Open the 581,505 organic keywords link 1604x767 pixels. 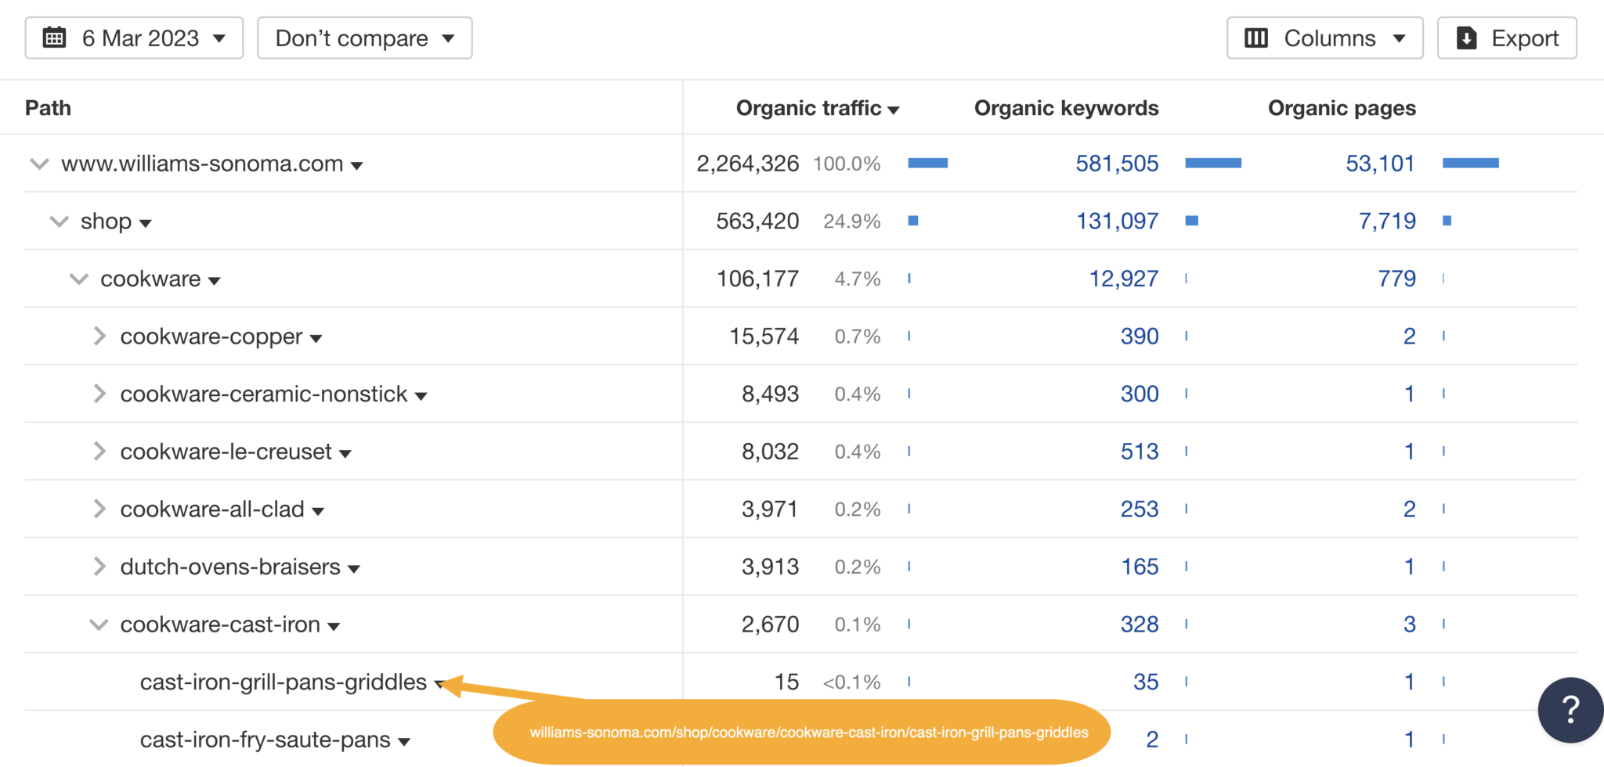tap(1117, 164)
